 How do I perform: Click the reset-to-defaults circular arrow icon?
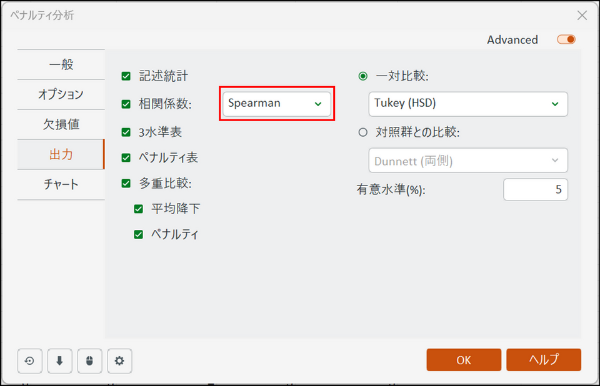point(29,360)
